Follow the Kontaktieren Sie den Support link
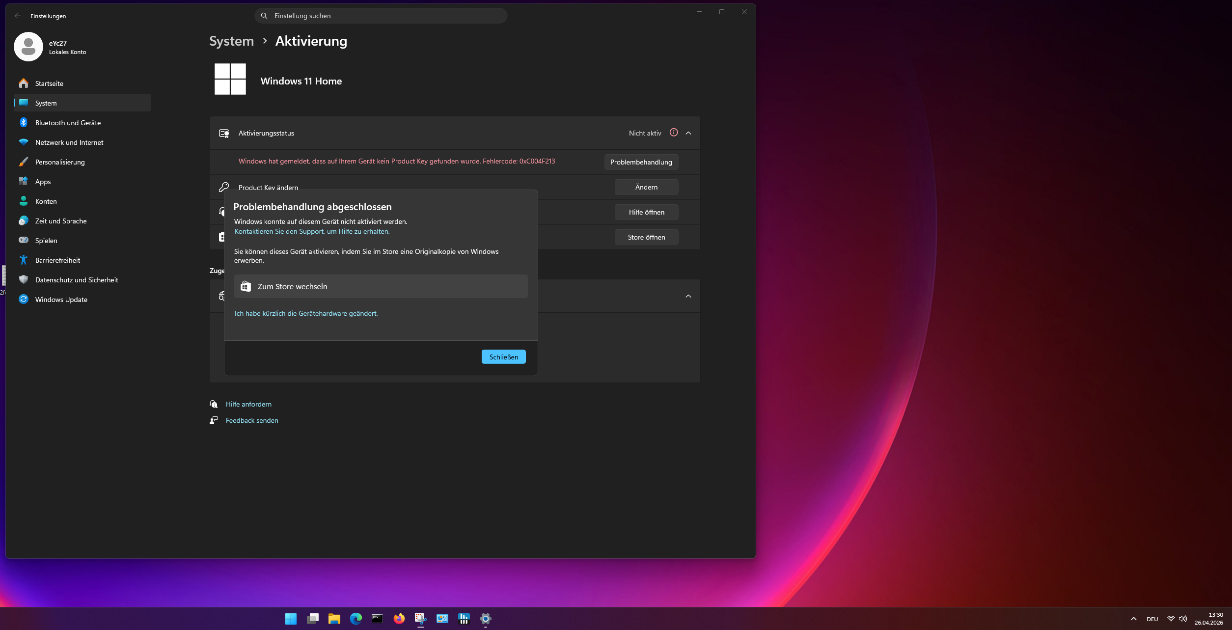 [x=312, y=231]
